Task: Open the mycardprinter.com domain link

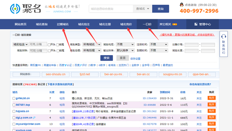Action: pos(28,124)
